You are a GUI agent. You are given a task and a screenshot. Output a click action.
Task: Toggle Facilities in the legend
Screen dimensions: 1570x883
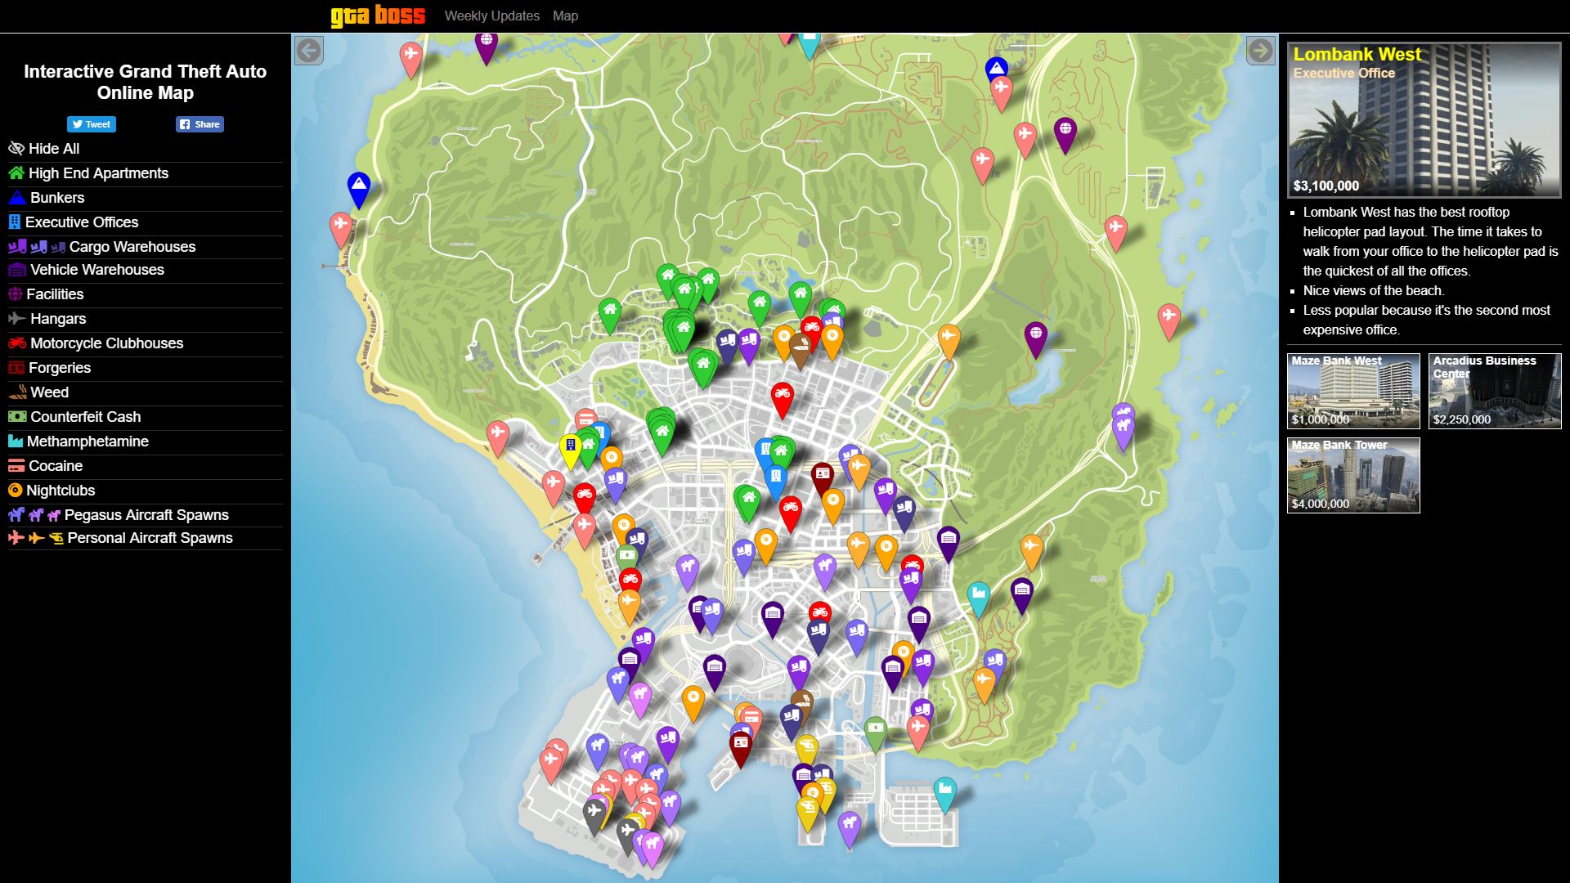coord(46,294)
